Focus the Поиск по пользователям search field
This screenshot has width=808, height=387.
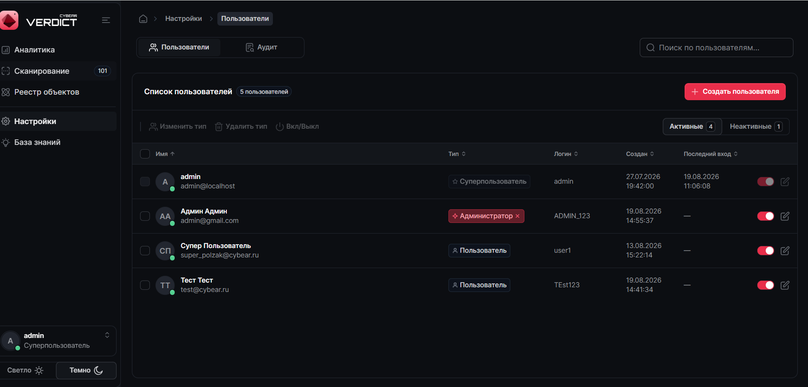point(716,48)
